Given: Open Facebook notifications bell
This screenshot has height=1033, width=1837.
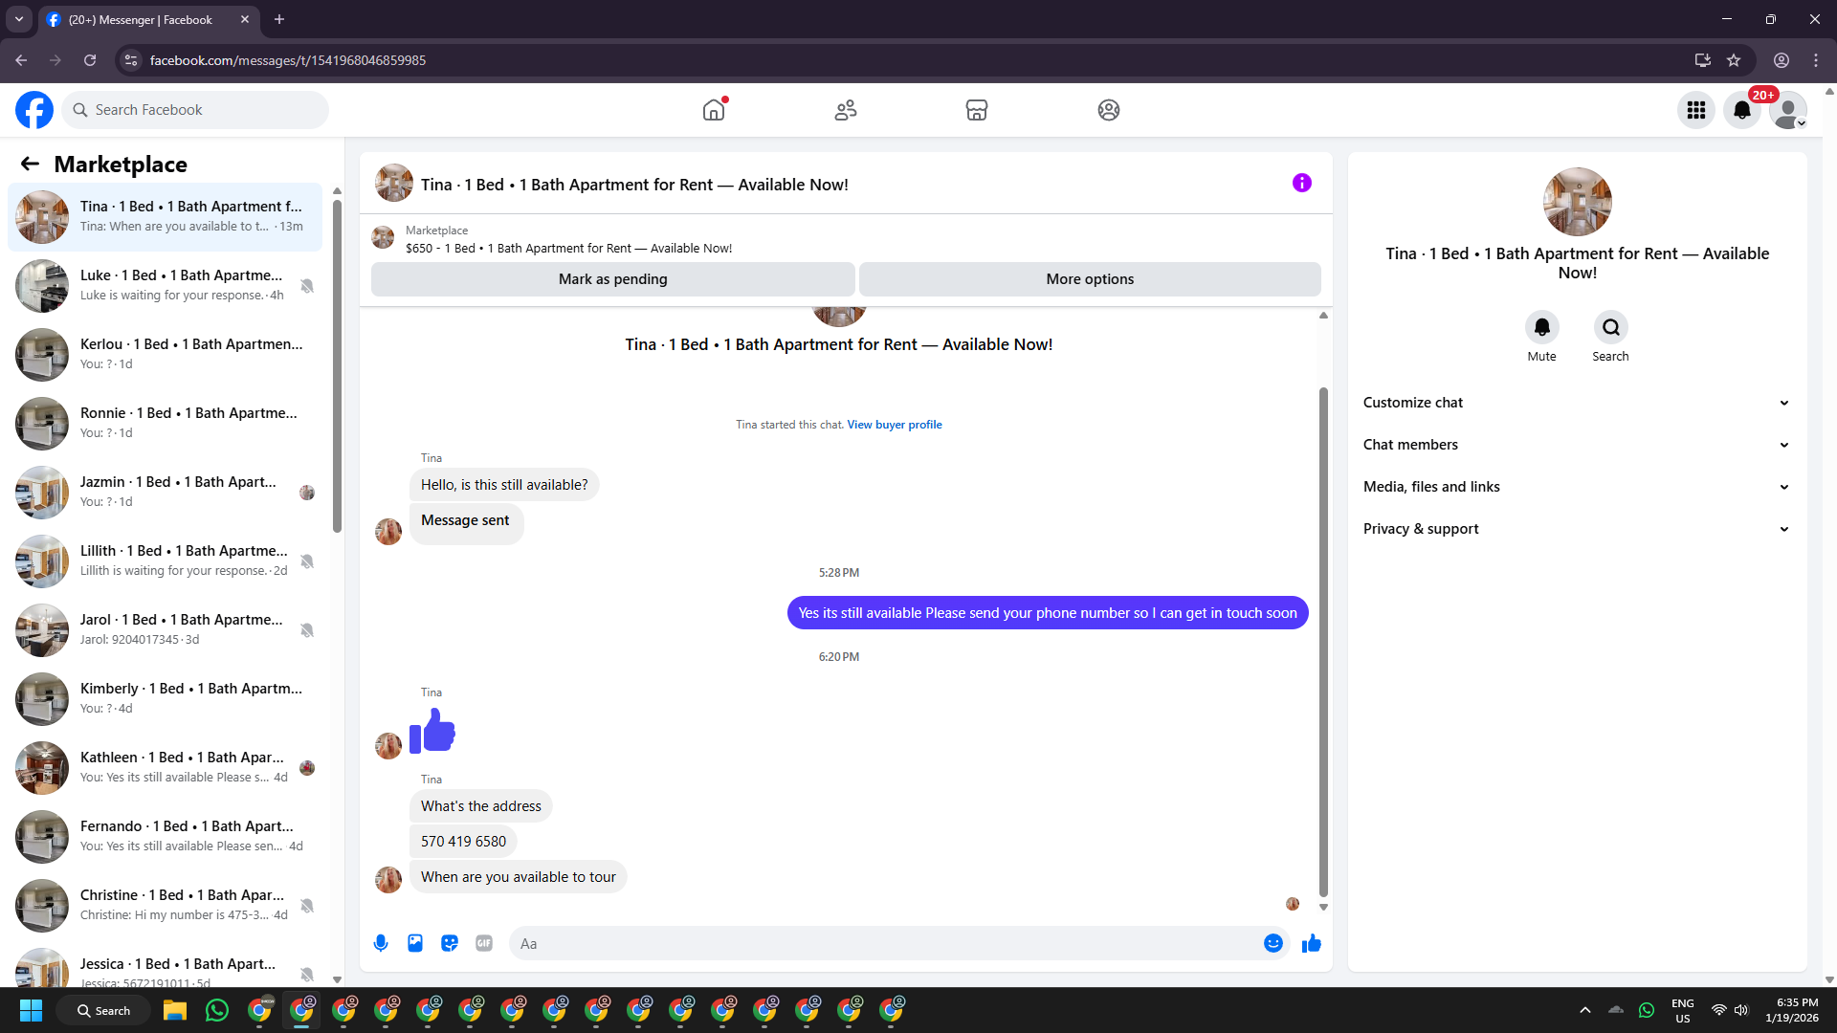Looking at the screenshot, I should click(x=1741, y=110).
